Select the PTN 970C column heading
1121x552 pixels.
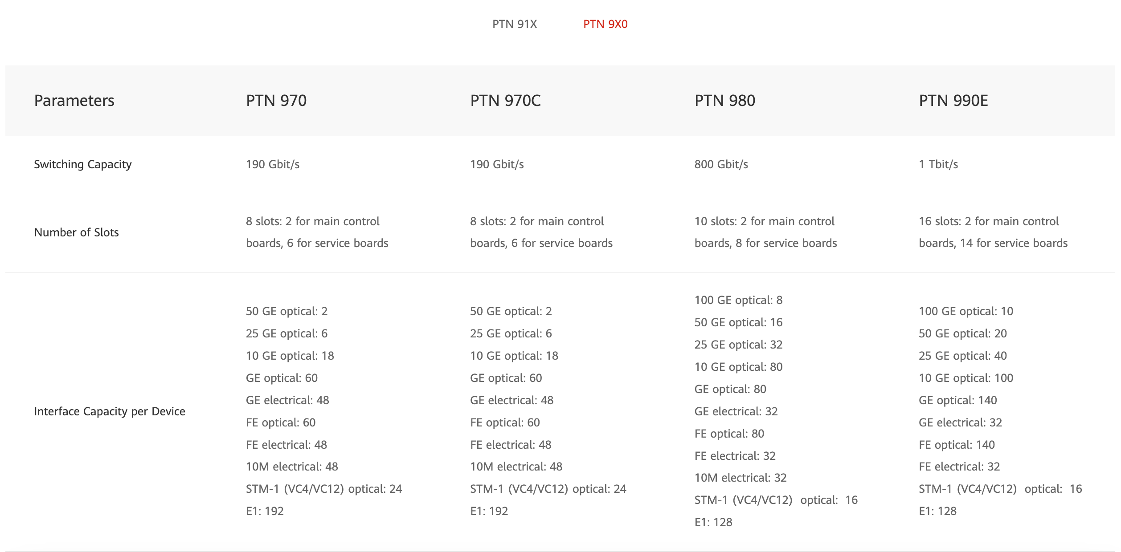point(505,101)
